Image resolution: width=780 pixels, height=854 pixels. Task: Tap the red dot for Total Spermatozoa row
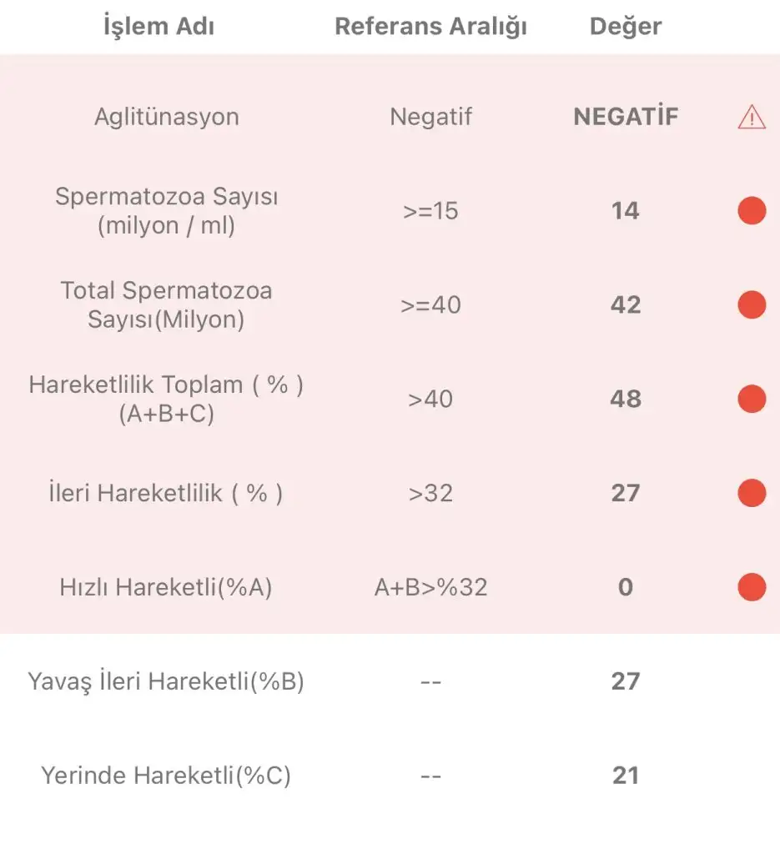click(x=752, y=305)
